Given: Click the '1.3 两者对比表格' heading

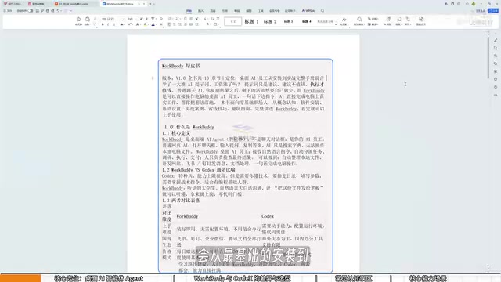Looking at the screenshot, I should pyautogui.click(x=181, y=201).
